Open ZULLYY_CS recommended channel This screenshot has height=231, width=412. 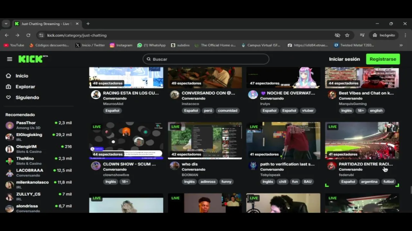(39, 196)
